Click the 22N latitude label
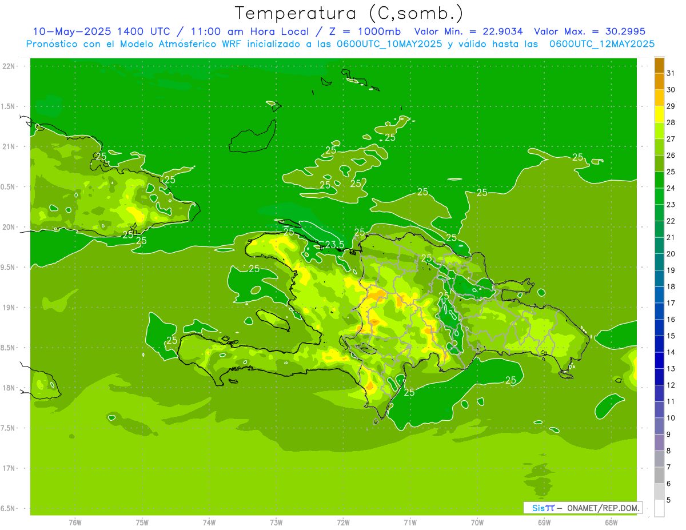The image size is (686, 530). point(10,66)
